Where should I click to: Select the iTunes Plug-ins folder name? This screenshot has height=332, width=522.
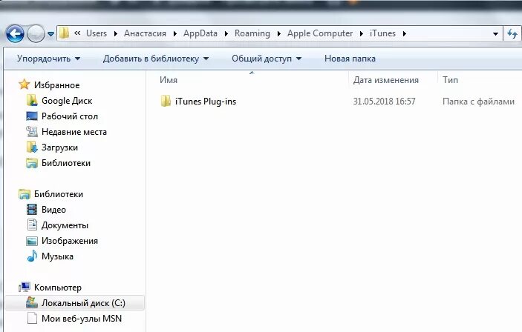coord(206,102)
